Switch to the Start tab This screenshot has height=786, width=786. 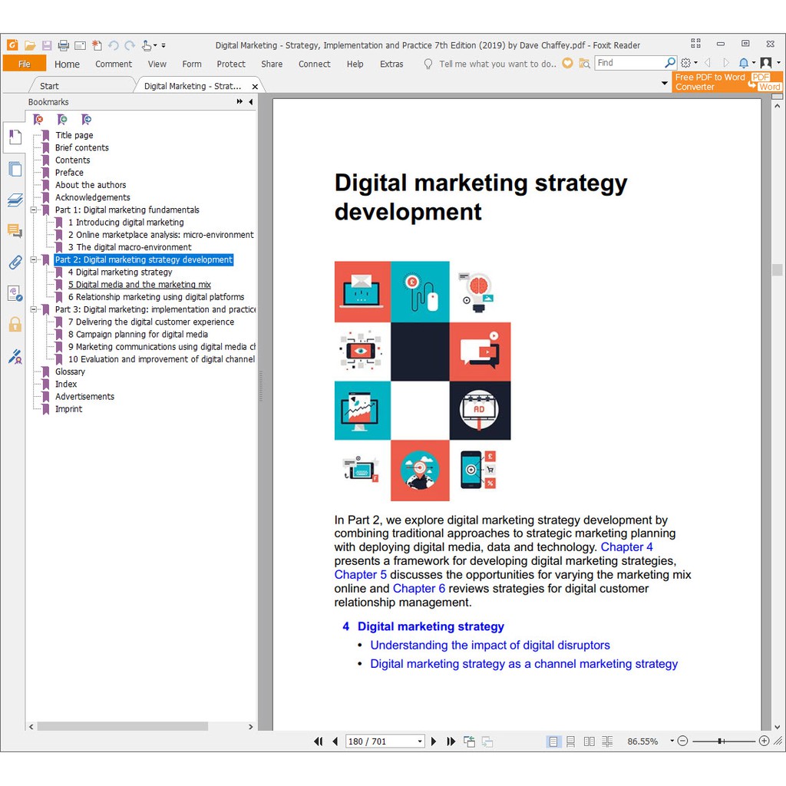point(49,86)
